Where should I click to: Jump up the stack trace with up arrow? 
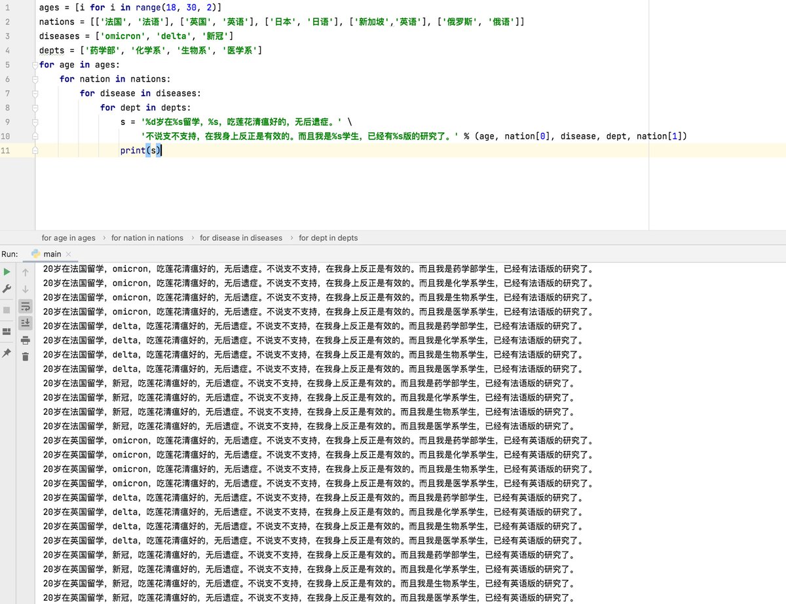tap(26, 272)
